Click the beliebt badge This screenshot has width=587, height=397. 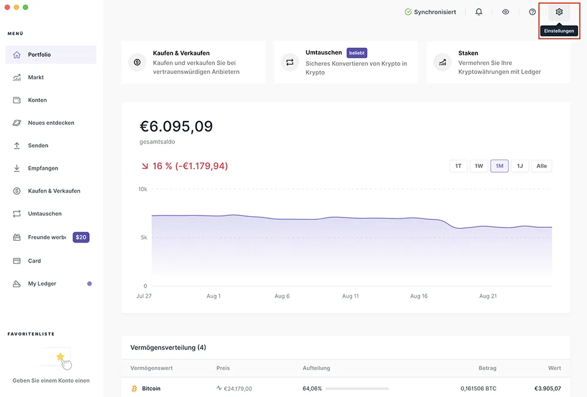pos(357,53)
